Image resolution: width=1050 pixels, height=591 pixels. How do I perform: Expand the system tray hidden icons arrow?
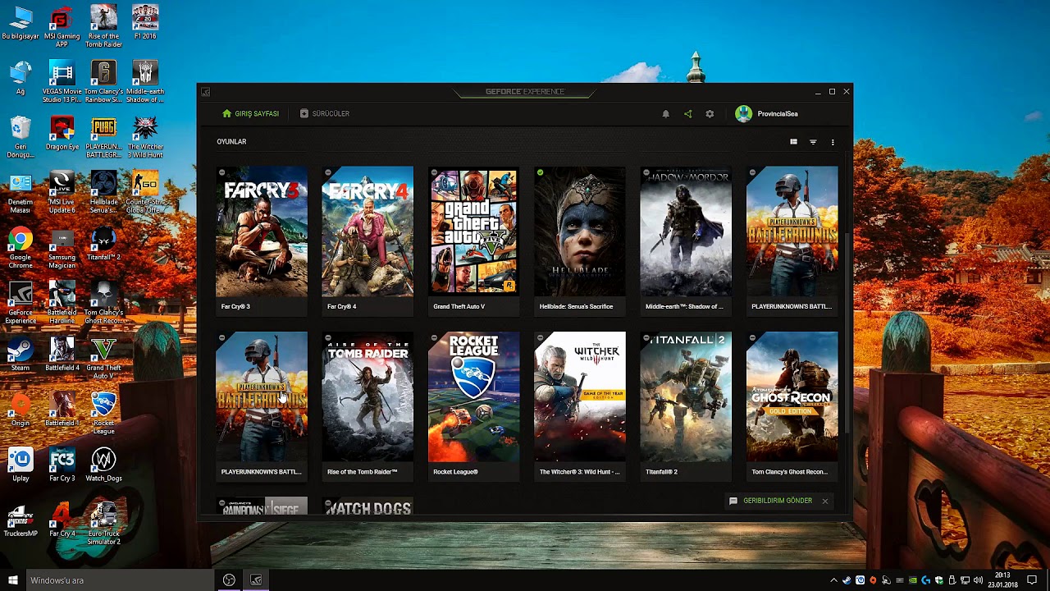(x=834, y=580)
